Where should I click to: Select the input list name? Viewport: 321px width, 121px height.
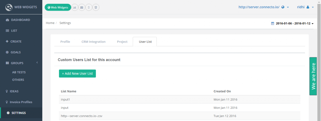coord(65,108)
